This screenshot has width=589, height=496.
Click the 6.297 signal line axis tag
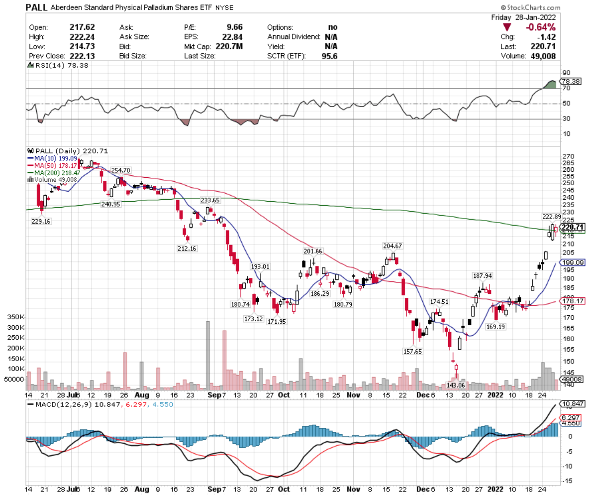(571, 418)
